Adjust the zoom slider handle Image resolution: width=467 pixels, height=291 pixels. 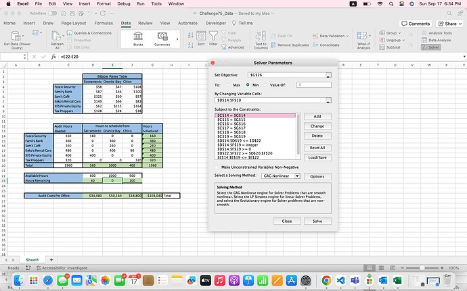422,268
